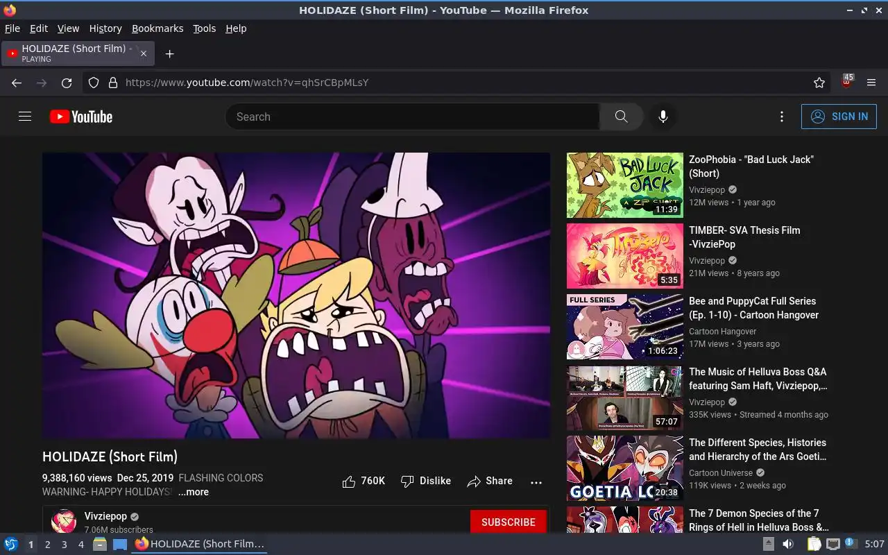Close the HOLIDAZE tab
Viewport: 888px width, 555px height.
coord(144,53)
